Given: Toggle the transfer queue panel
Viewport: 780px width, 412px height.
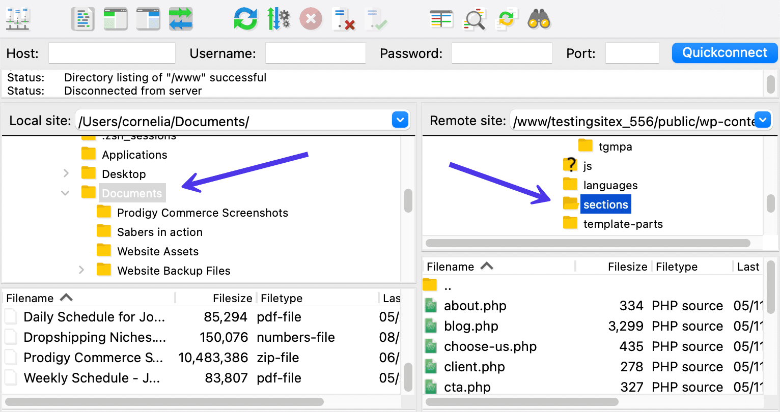Looking at the screenshot, I should click(x=181, y=19).
